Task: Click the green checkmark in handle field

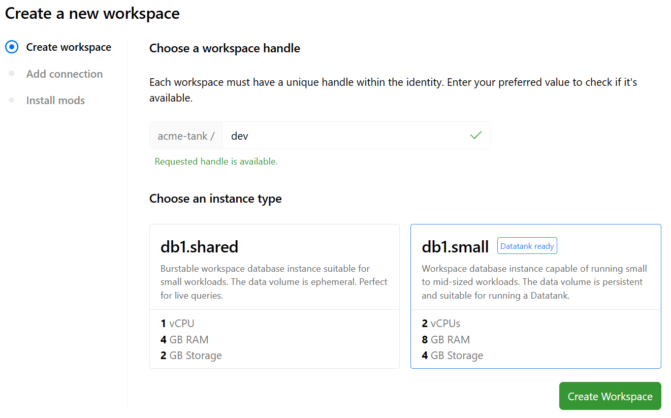Action: click(x=476, y=136)
